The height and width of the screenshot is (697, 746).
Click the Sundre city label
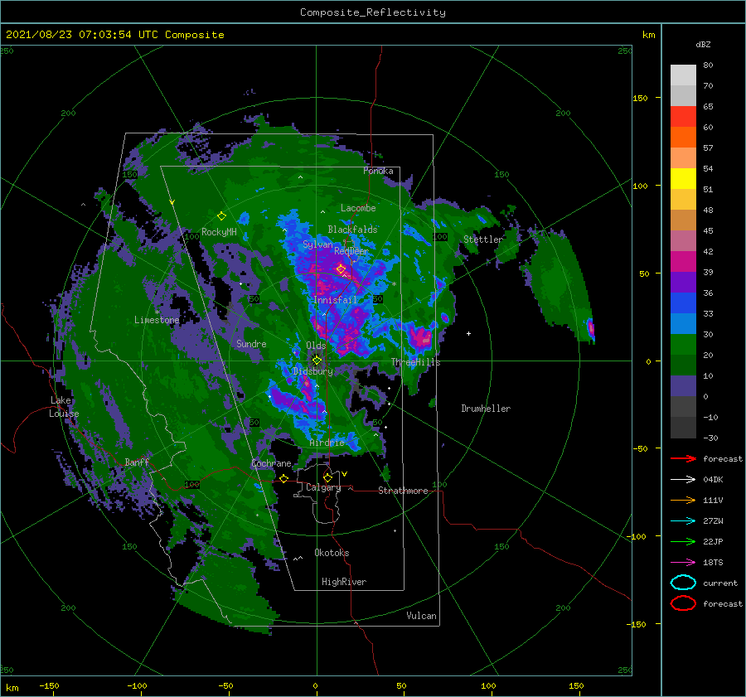[x=251, y=343]
